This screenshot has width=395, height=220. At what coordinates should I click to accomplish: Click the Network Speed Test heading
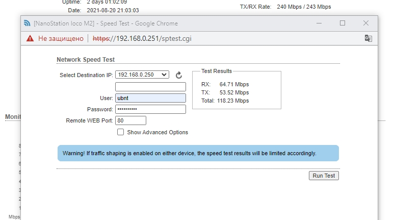(x=86, y=60)
